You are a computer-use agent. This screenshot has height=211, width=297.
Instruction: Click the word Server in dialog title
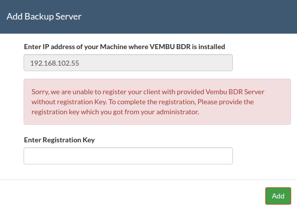point(69,17)
